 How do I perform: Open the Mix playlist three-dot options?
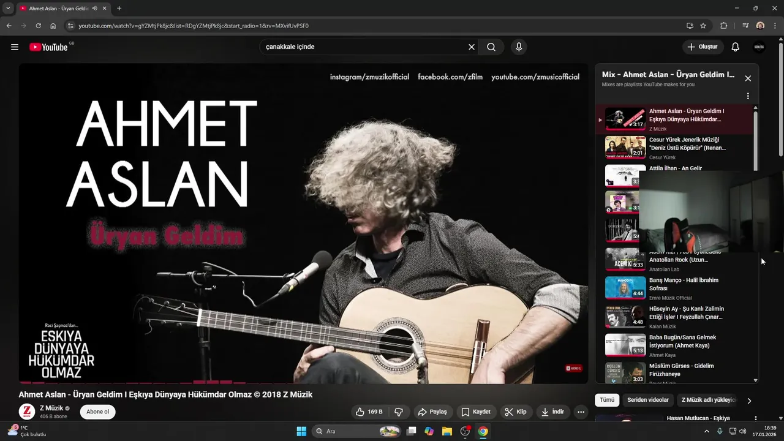(x=748, y=96)
